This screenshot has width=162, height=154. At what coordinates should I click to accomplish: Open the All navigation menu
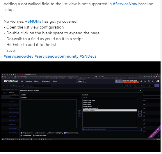[x=22, y=81]
